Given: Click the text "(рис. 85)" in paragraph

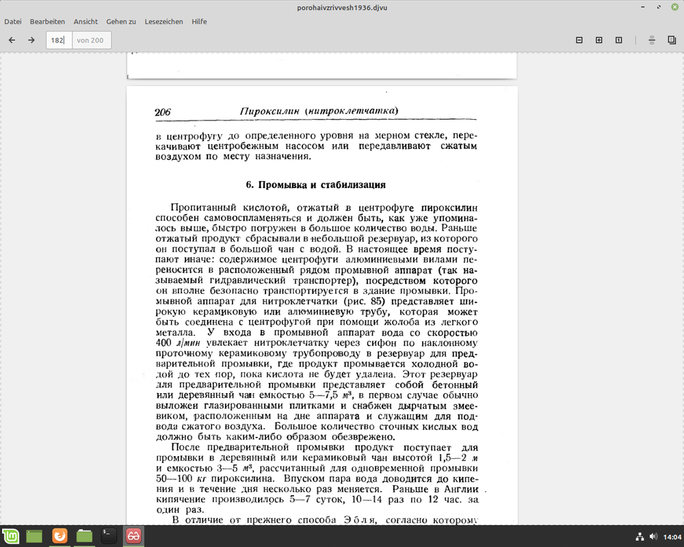Looking at the screenshot, I should click(365, 302).
